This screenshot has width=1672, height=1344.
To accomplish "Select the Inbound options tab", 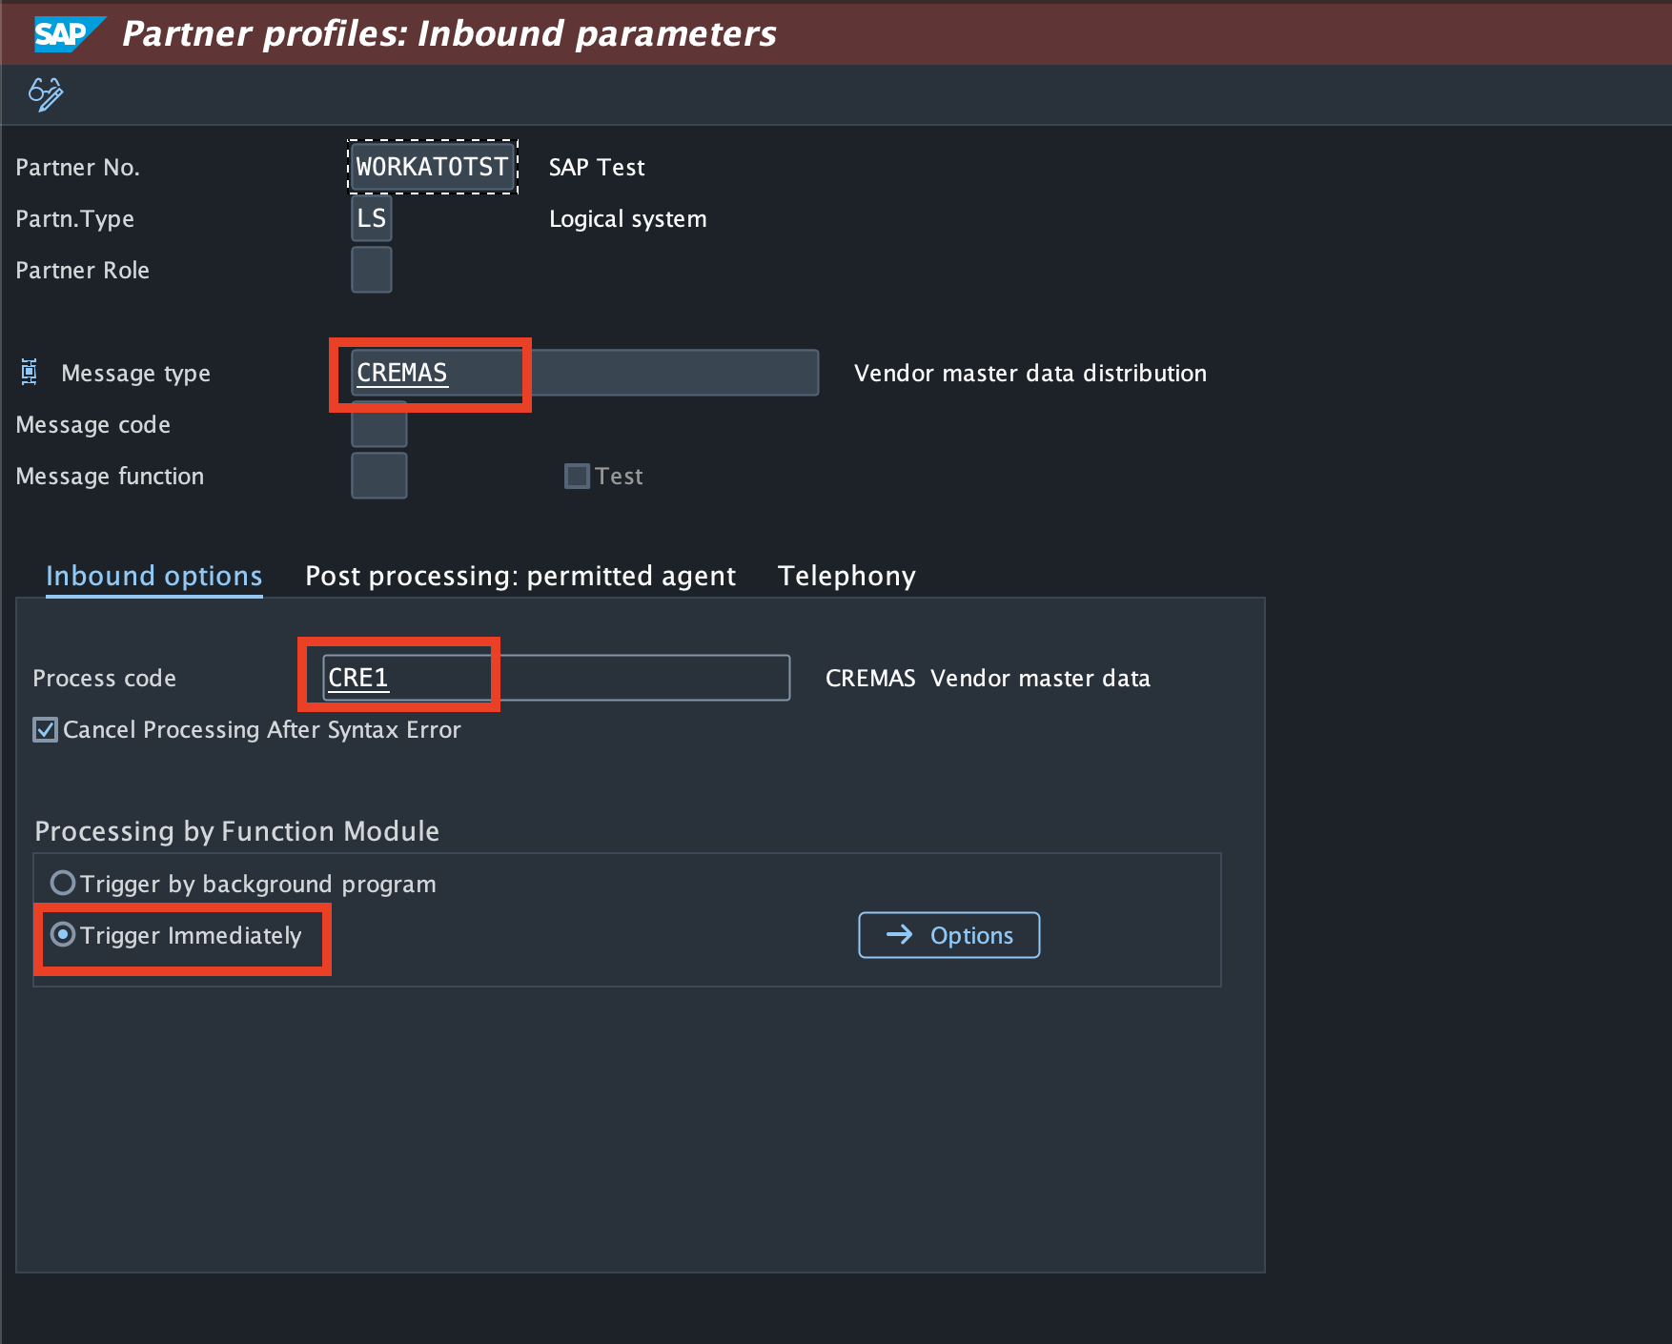I will click(x=153, y=576).
